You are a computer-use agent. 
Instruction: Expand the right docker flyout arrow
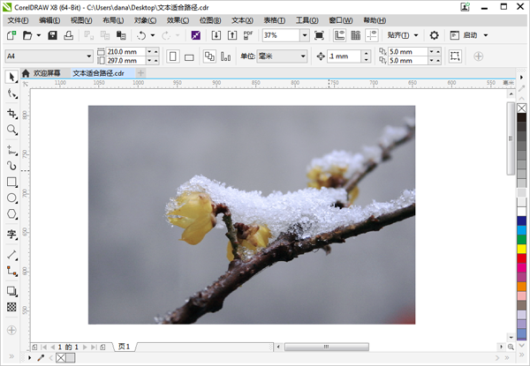point(521,78)
